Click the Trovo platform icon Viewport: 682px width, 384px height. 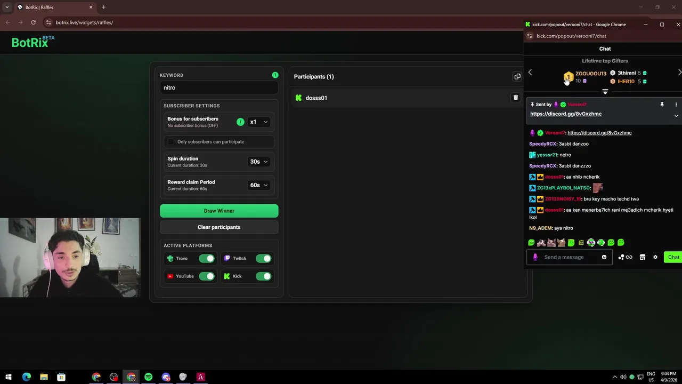pyautogui.click(x=170, y=259)
